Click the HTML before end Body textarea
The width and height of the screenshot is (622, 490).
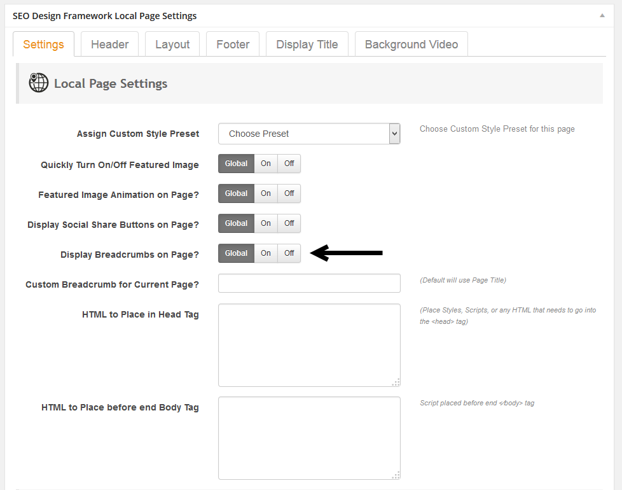click(x=309, y=438)
